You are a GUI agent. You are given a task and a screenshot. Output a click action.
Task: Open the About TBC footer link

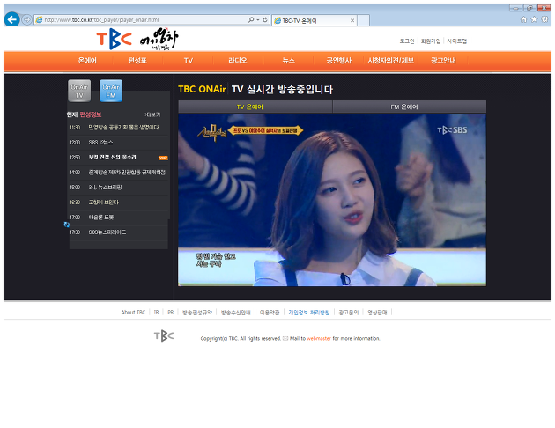click(x=133, y=313)
